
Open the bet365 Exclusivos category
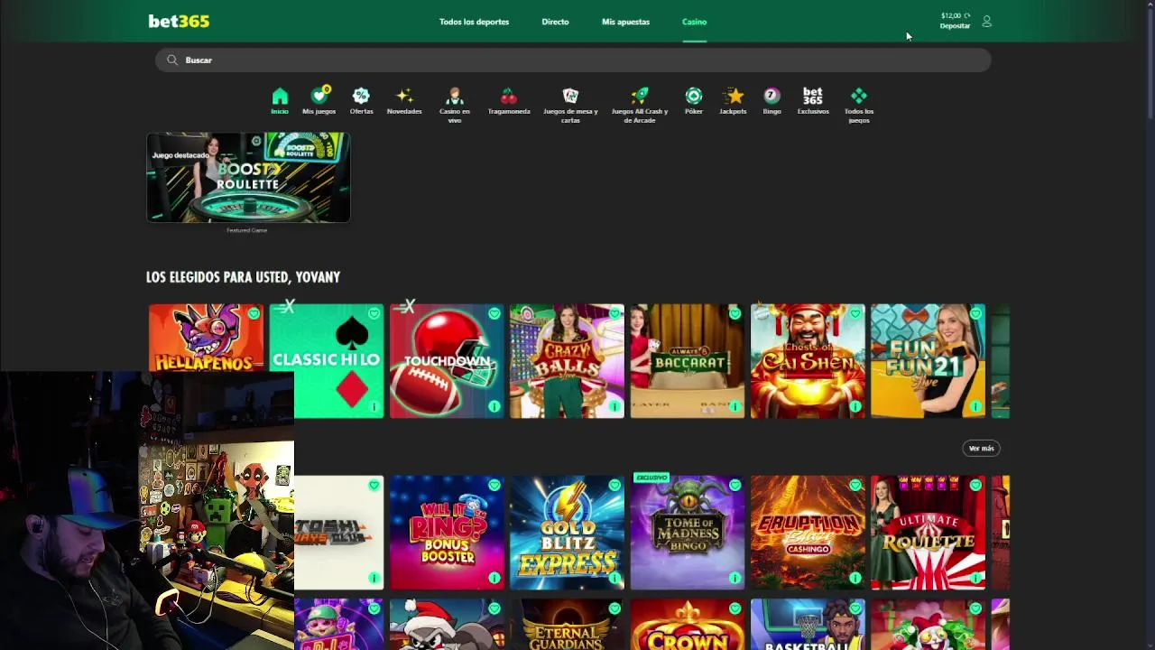click(x=813, y=101)
